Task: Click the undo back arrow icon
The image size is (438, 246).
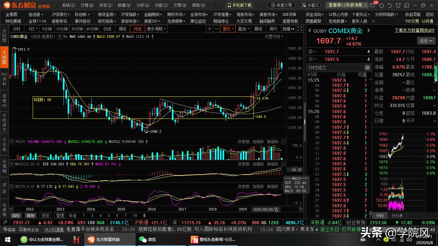Action: pyautogui.click(x=390, y=5)
